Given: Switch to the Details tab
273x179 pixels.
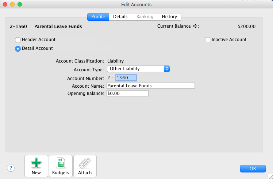Looking at the screenshot, I should tap(120, 17).
